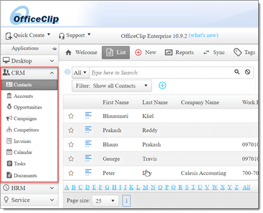Star the Peter contact row
The width and height of the screenshot is (263, 213).
(x=71, y=173)
